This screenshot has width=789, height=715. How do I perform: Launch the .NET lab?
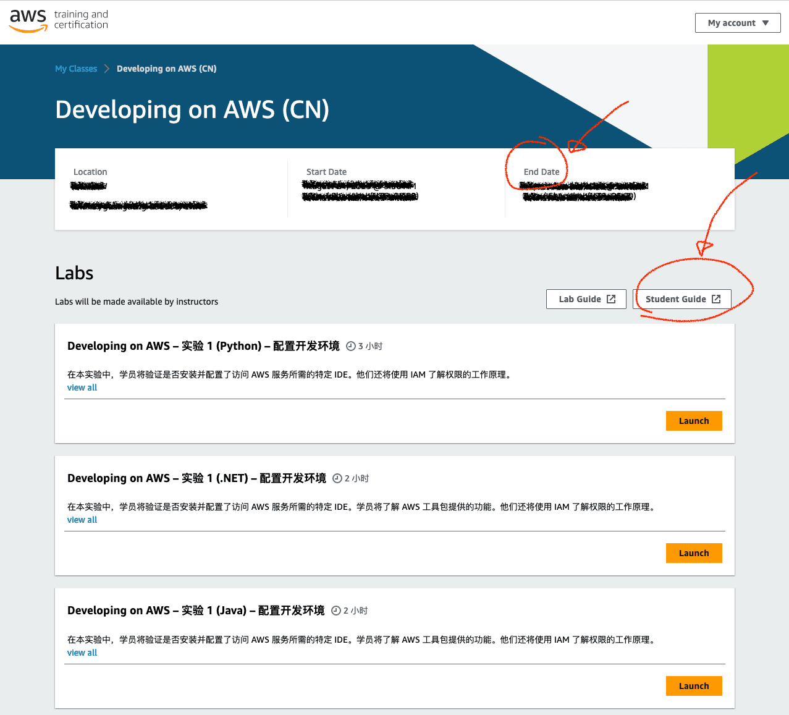pos(693,553)
